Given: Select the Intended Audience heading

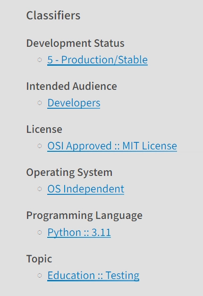Looking at the screenshot, I should coord(71,86).
